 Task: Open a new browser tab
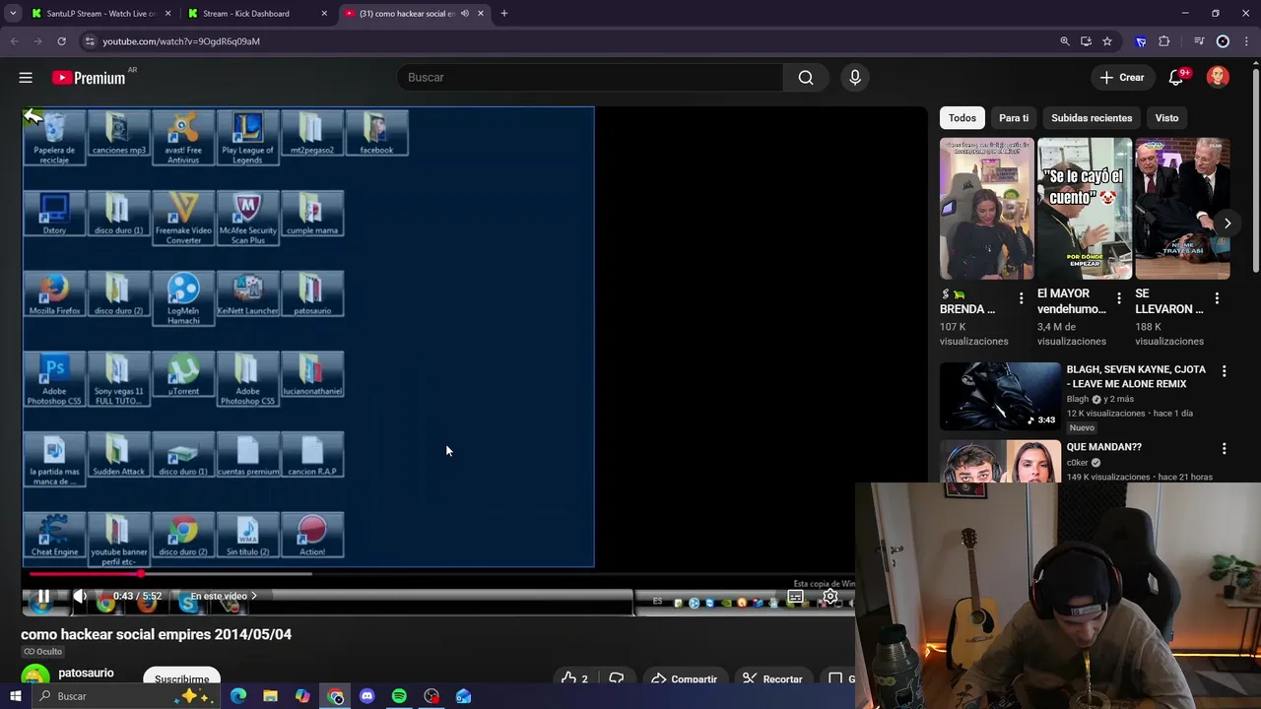coord(504,14)
